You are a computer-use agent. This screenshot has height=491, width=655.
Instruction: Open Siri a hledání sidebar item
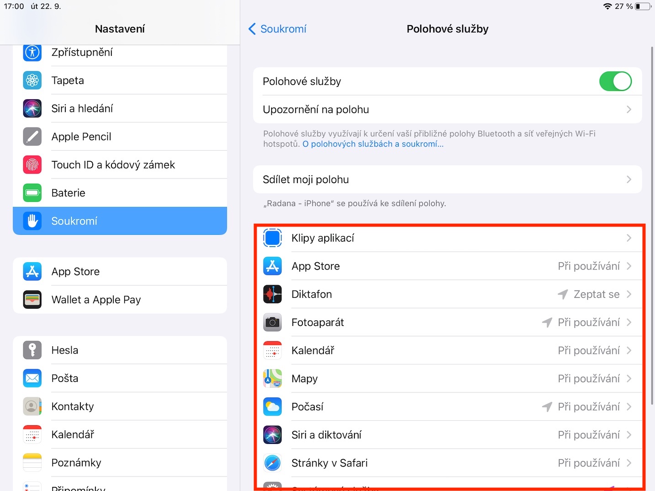120,109
